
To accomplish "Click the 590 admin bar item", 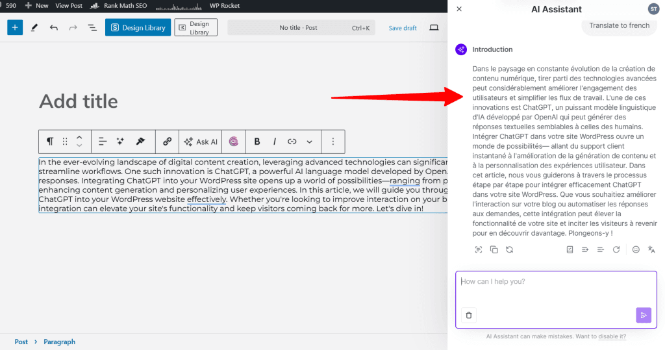I will pyautogui.click(x=9, y=5).
